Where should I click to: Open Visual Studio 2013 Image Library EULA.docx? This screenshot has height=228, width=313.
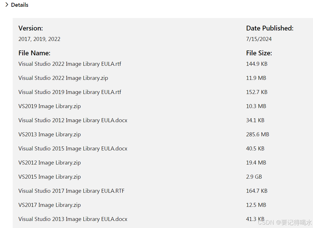tap(73, 219)
